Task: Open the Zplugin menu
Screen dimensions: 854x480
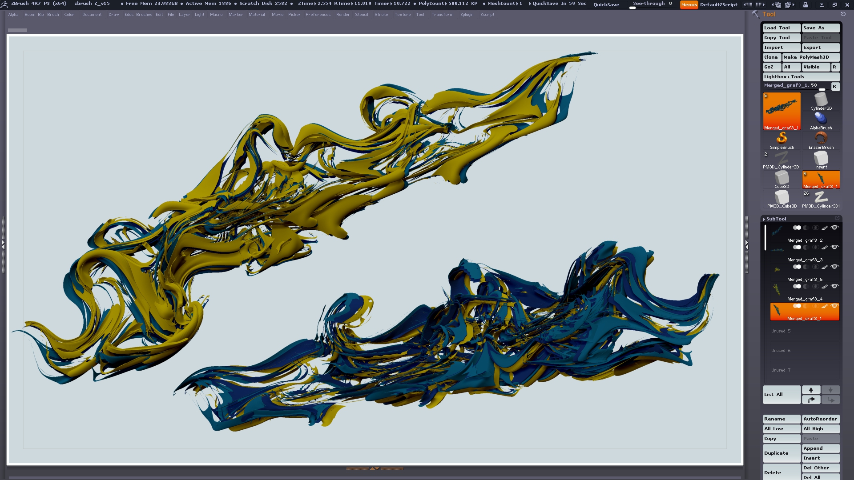Action: coord(467,15)
